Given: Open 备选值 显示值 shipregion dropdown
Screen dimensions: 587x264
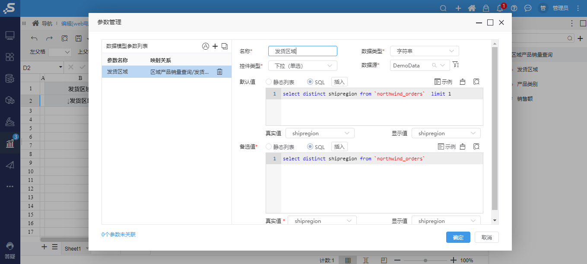Looking at the screenshot, I should tap(446, 220).
